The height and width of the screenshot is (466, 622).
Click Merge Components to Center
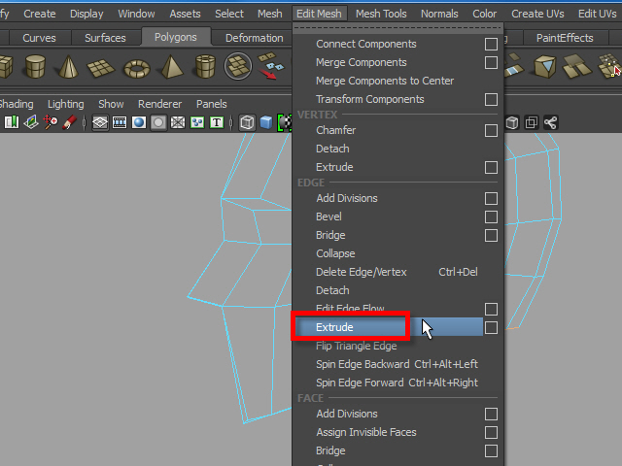pyautogui.click(x=385, y=82)
